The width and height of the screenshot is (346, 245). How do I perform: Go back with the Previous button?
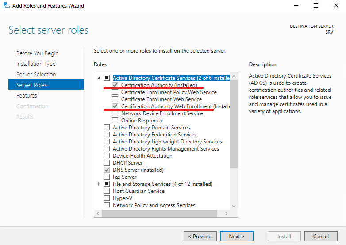click(200, 236)
